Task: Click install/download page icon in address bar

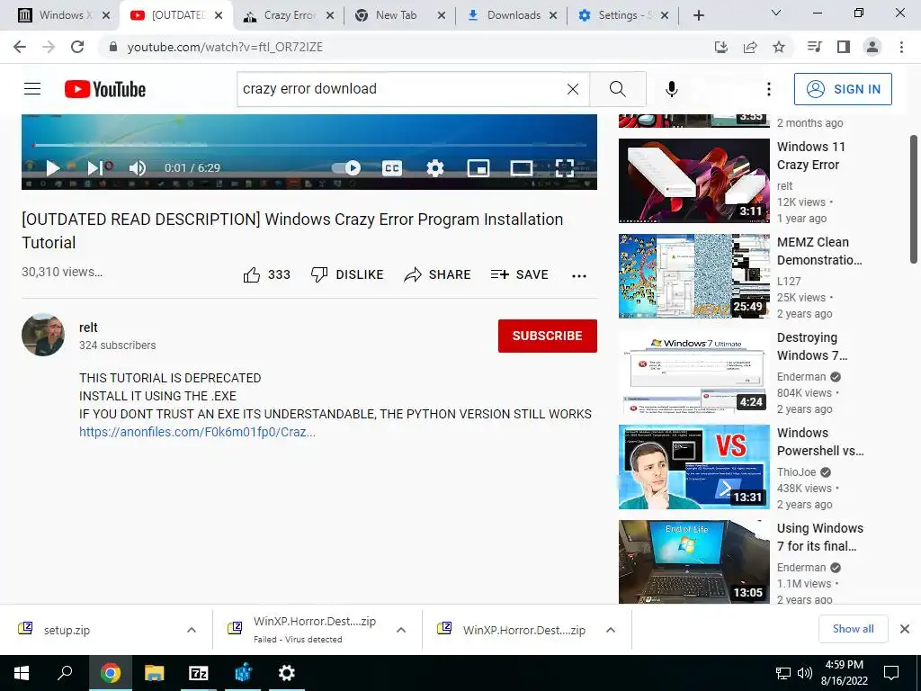Action: tap(721, 47)
